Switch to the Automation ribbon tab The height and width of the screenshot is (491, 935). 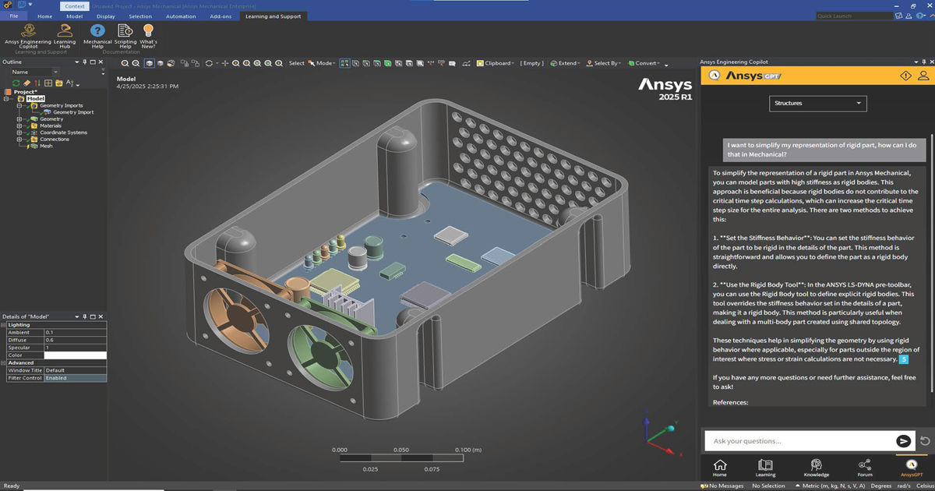(181, 16)
